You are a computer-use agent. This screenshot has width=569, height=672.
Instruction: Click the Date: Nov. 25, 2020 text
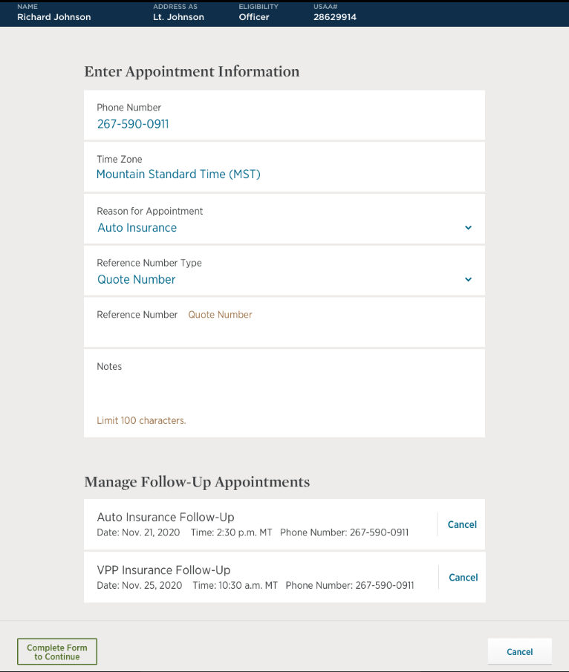coord(140,585)
